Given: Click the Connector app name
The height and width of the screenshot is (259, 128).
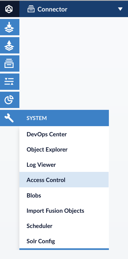Looking at the screenshot, I should [52, 9].
